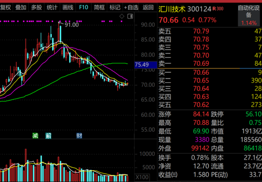
Task: Add stock via +自选 button
Action: click(131, 8)
